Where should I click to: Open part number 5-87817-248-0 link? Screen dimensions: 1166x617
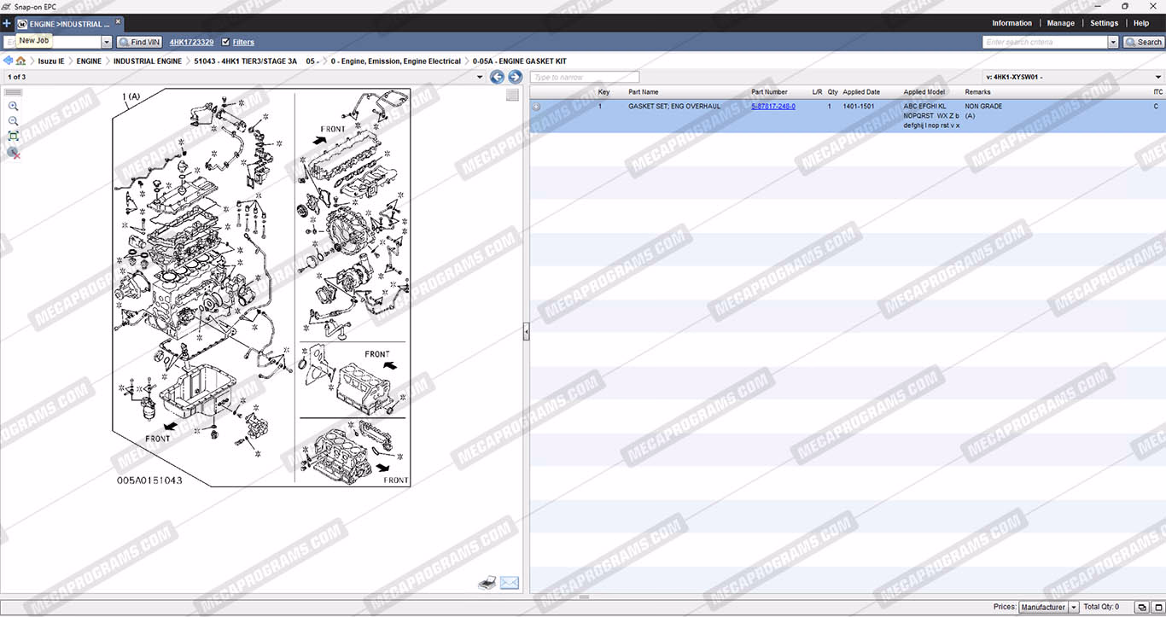(x=773, y=107)
